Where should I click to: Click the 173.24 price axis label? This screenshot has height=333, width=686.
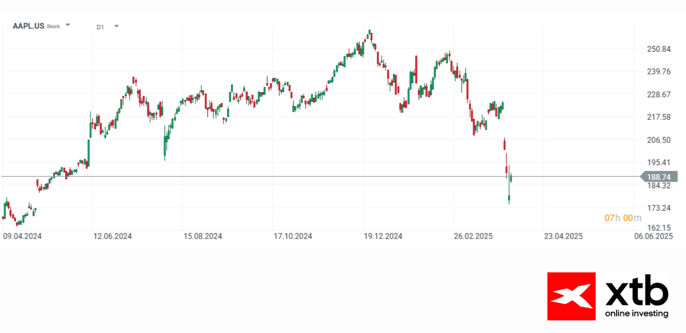(x=659, y=208)
